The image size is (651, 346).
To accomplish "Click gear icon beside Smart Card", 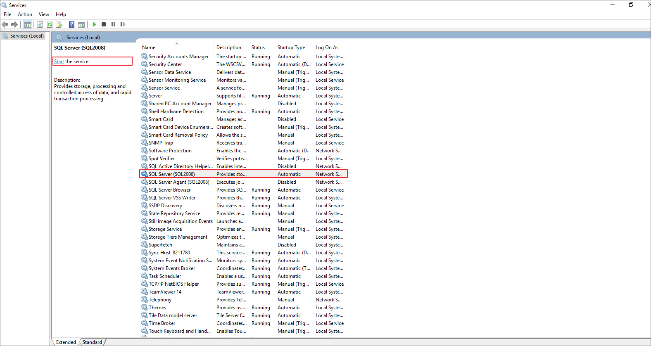I will tap(145, 119).
